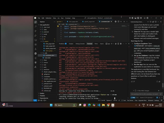Click taskbar Search box

point(66,105)
